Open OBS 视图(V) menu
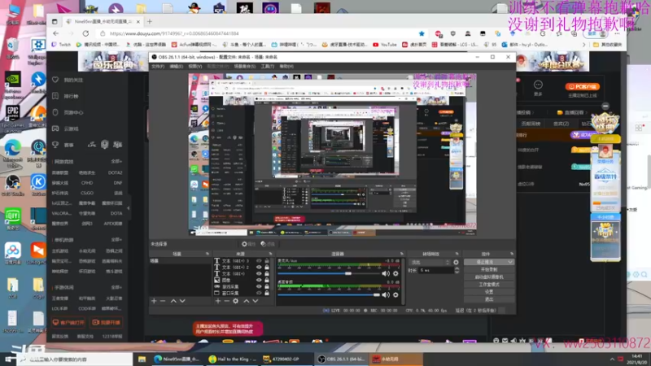This screenshot has width=651, height=366. coord(195,67)
